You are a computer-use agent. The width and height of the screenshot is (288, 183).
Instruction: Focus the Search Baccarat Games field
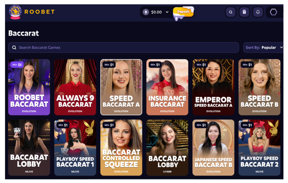coord(123,47)
